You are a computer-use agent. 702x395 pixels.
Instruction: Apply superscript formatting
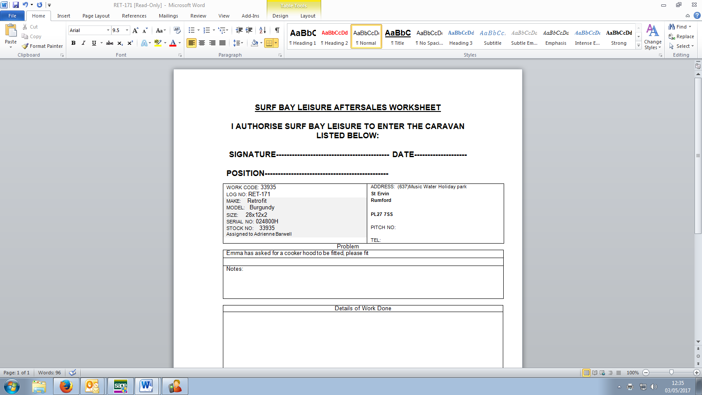(x=130, y=43)
